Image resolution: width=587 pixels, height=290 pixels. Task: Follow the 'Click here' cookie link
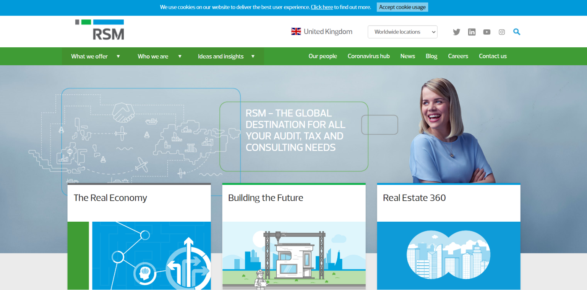coord(322,7)
